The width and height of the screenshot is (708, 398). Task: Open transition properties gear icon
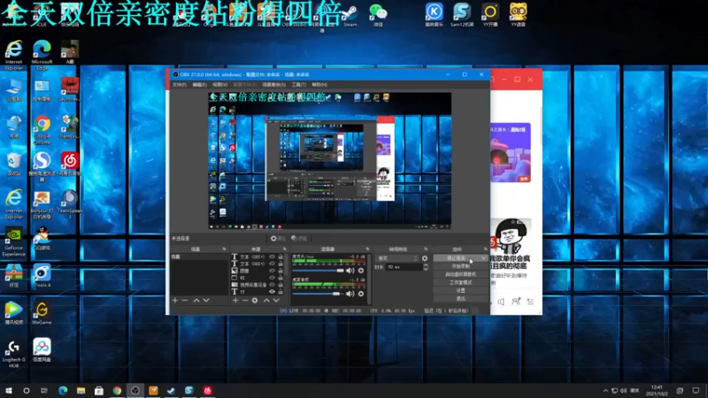click(425, 258)
